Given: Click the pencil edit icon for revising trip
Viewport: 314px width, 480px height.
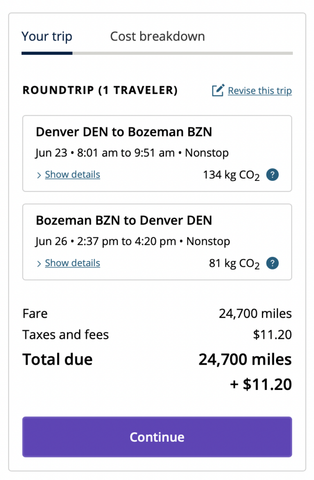Looking at the screenshot, I should [217, 90].
